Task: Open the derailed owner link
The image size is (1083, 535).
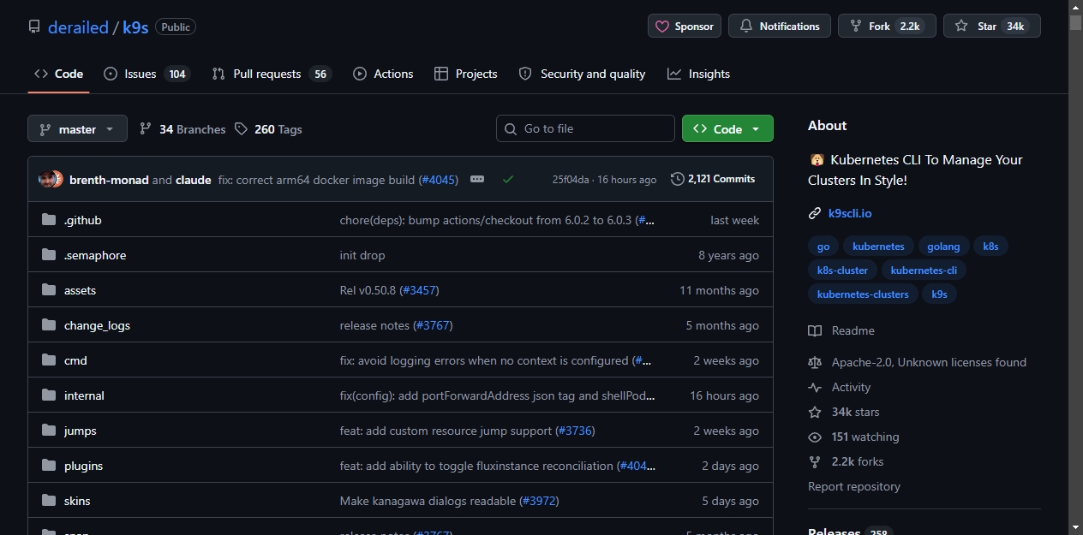Action: pyautogui.click(x=78, y=27)
